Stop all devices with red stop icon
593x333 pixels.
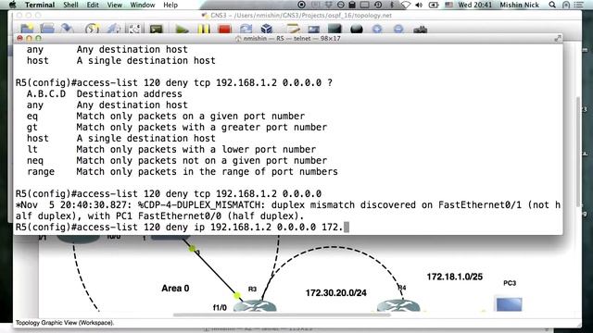pos(224,29)
